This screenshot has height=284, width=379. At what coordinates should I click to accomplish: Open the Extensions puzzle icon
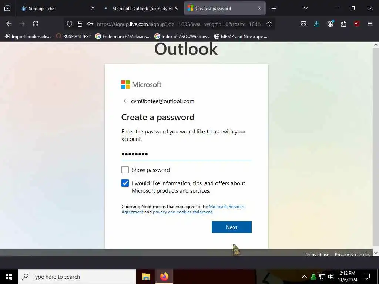tap(343, 24)
